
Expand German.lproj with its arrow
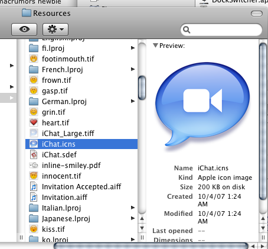(x=133, y=101)
